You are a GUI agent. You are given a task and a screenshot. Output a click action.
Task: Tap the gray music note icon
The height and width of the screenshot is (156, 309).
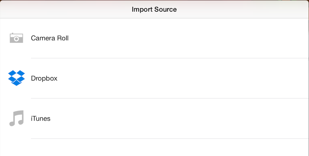(x=16, y=118)
